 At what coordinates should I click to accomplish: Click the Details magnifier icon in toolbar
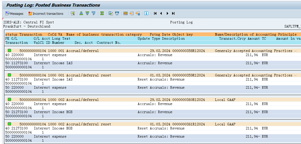[73, 14]
